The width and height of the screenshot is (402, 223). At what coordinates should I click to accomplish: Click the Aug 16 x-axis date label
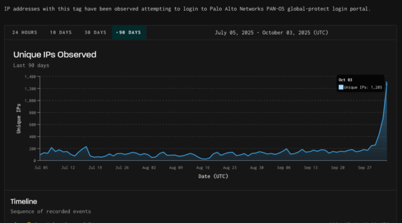(203, 167)
